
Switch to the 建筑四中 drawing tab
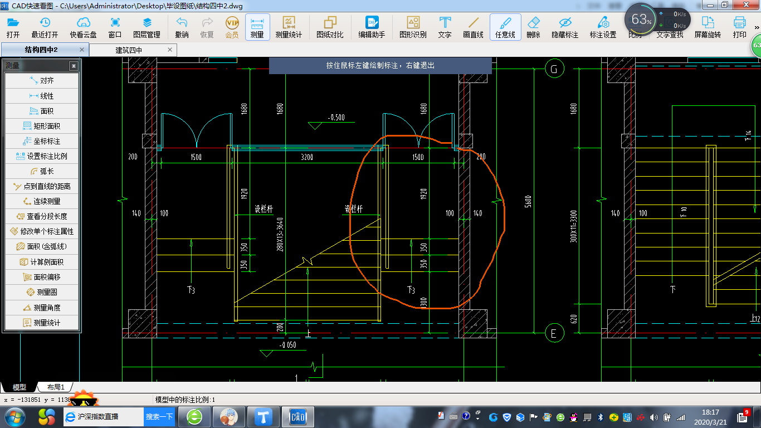[x=129, y=50]
